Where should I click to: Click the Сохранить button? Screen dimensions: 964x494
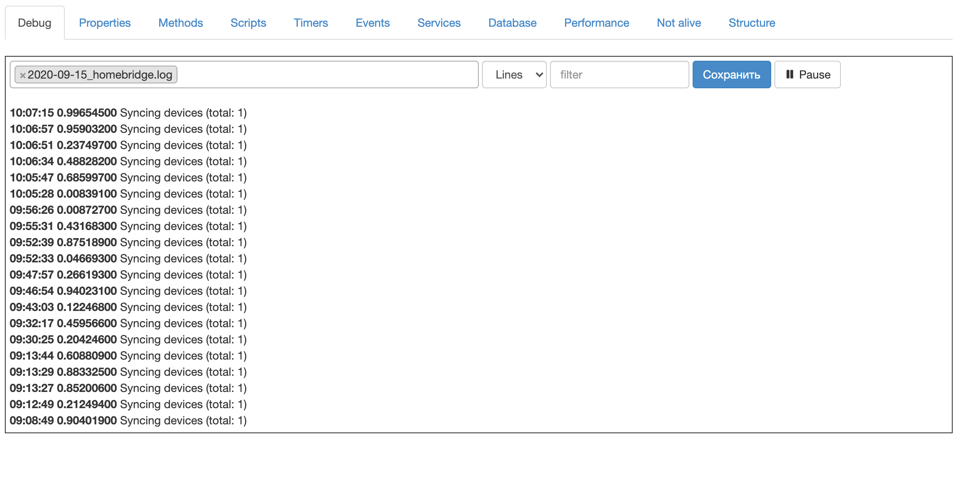[731, 75]
